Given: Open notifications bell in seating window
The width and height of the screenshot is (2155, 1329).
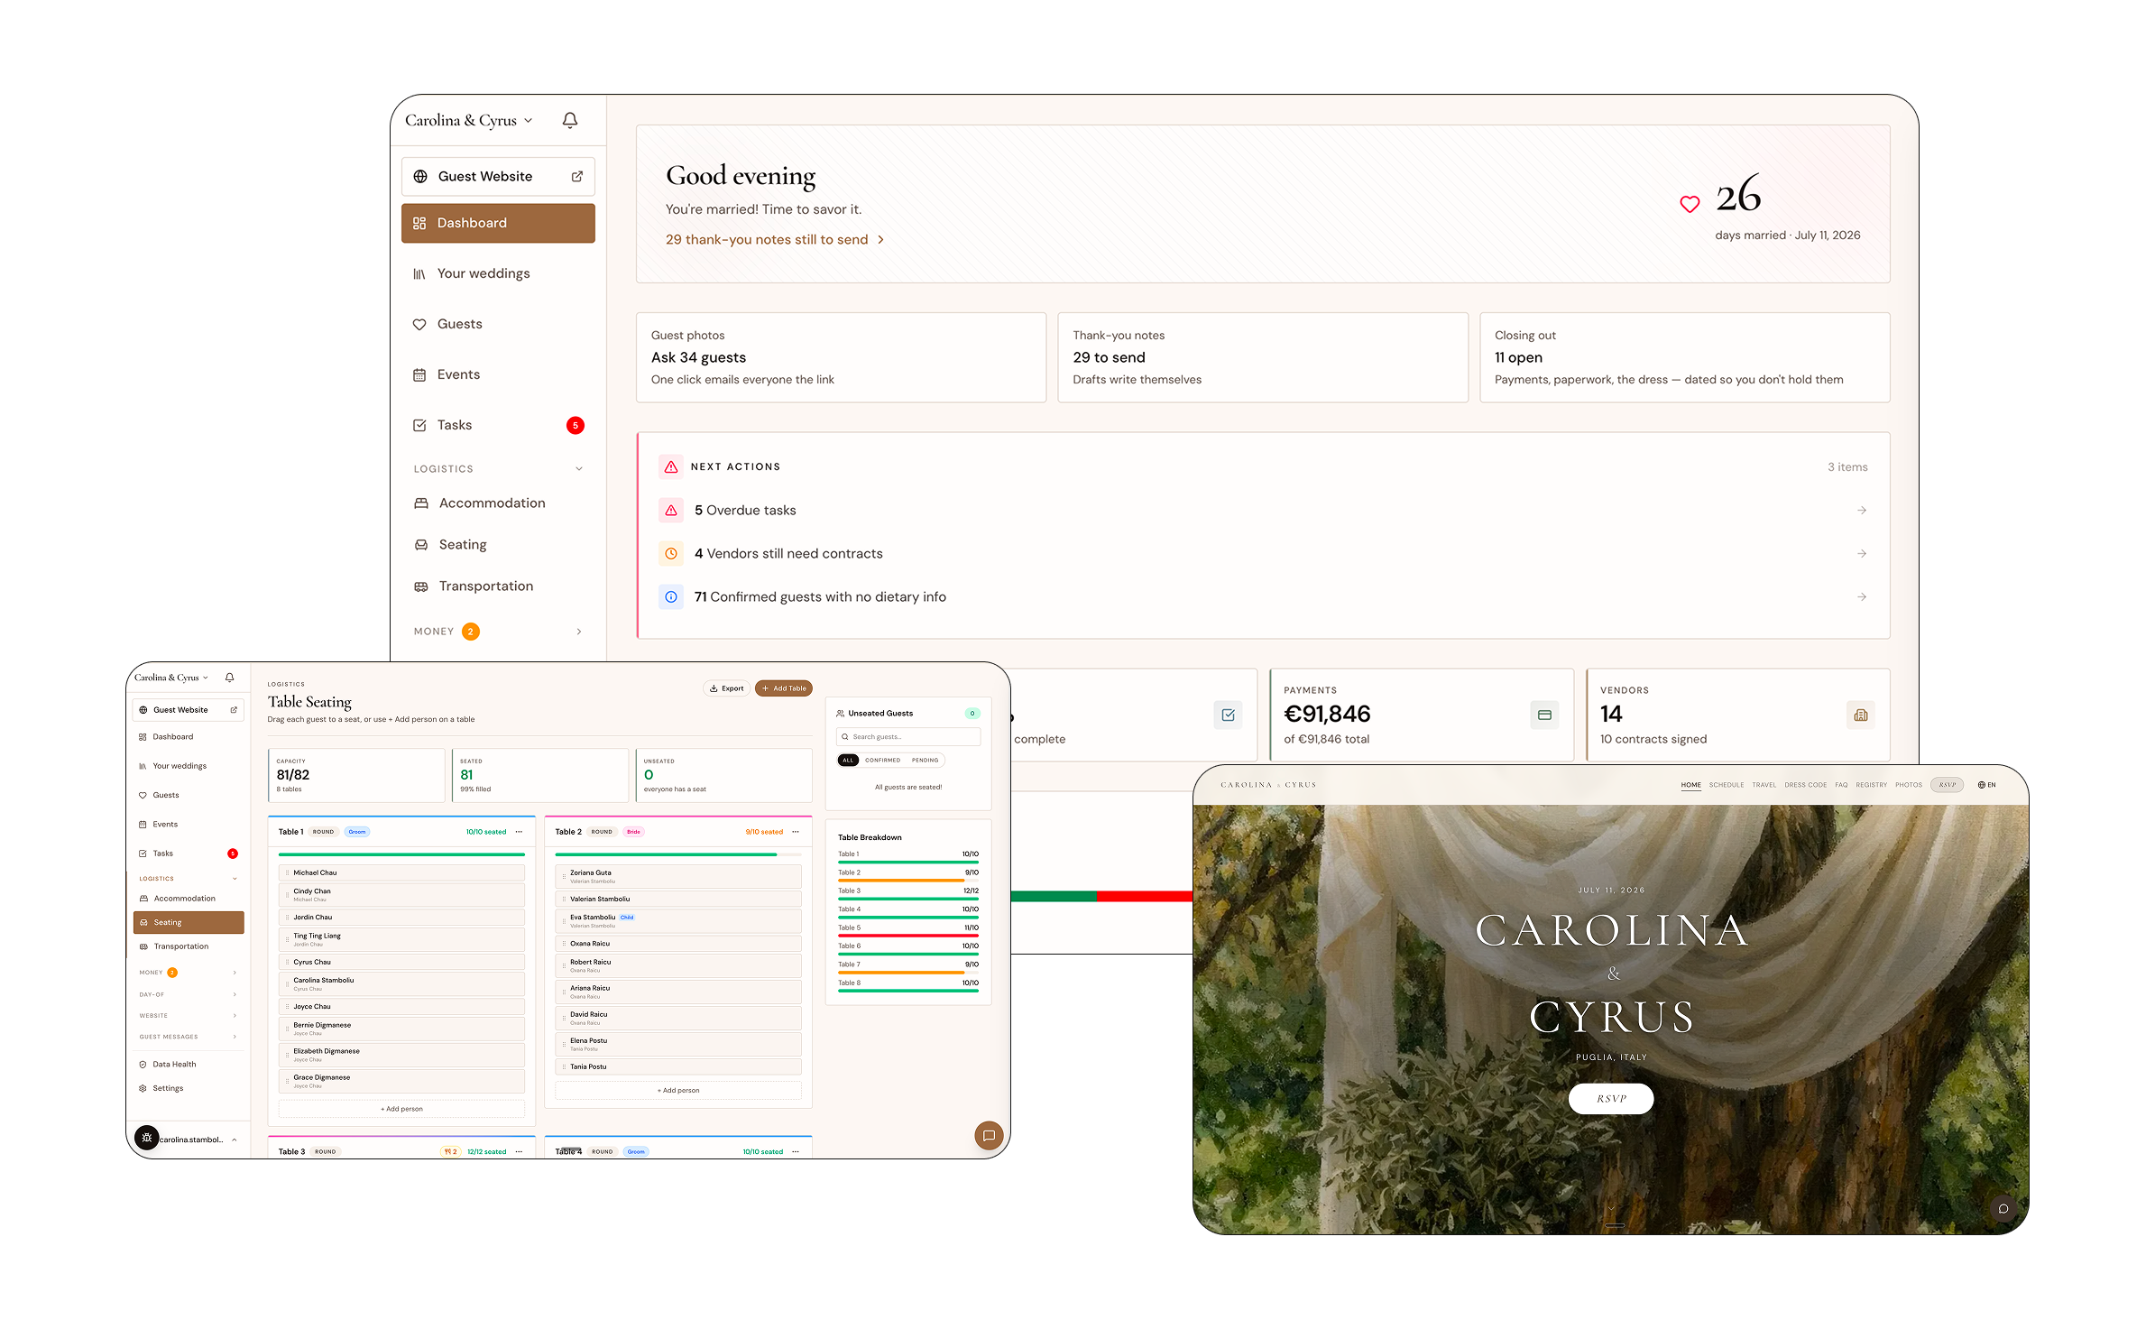Looking at the screenshot, I should (229, 678).
